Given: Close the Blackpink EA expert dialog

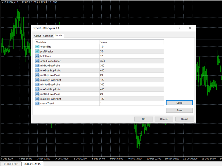Looking at the screenshot, I should 190,28.
